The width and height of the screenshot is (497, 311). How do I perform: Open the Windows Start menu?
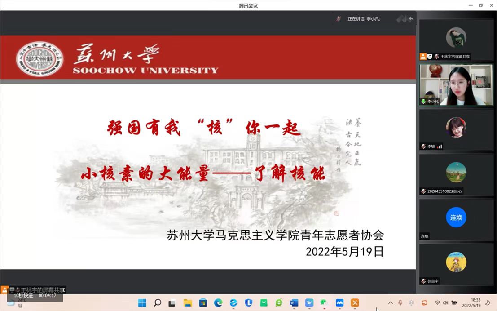click(142, 303)
